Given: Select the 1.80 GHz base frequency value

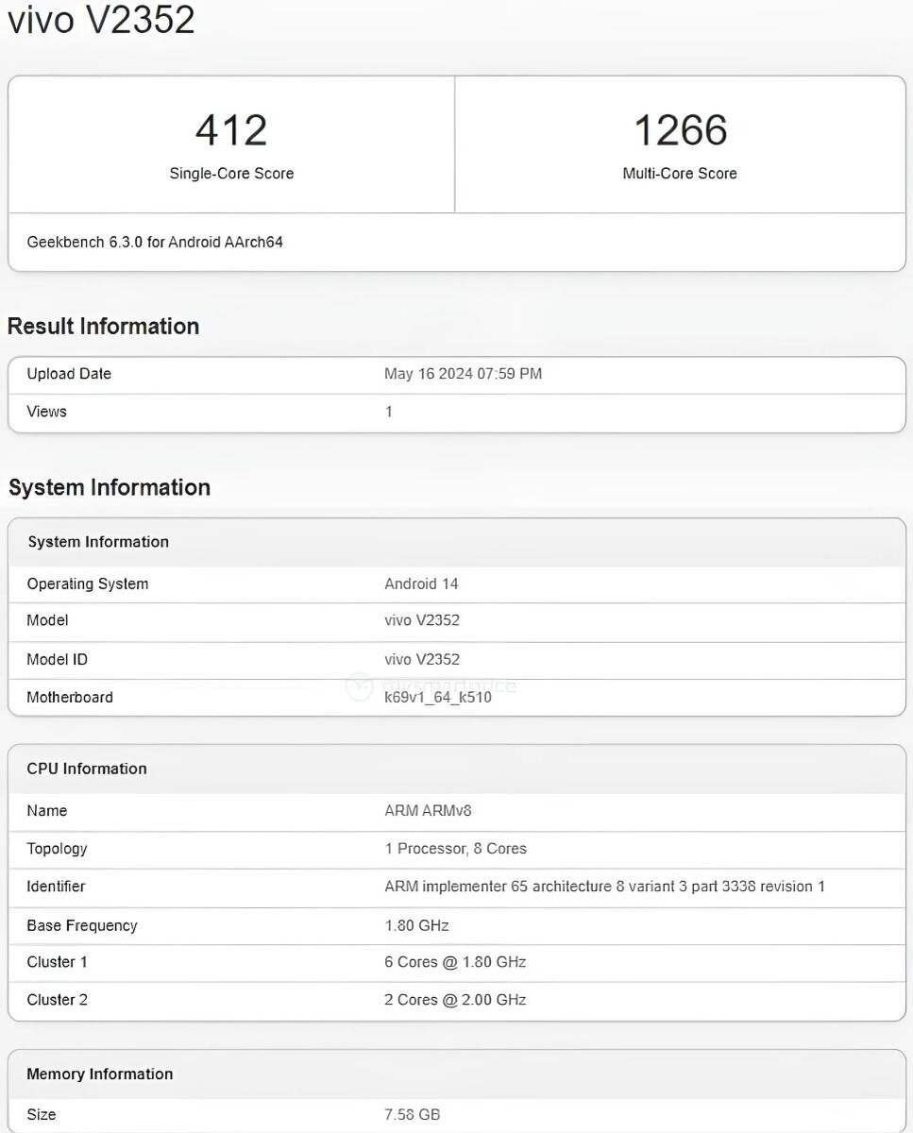Looking at the screenshot, I should point(416,925).
